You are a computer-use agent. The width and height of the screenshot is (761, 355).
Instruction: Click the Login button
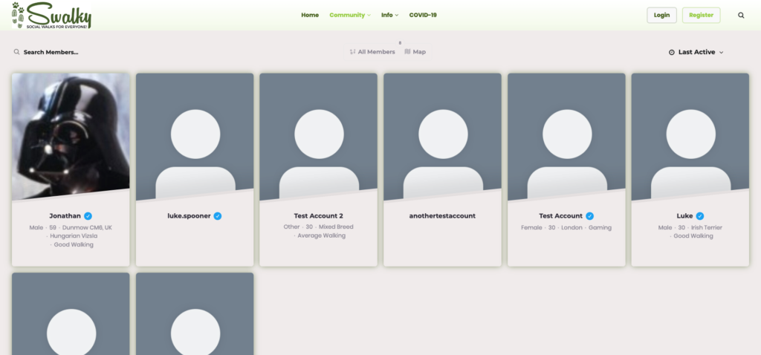tap(661, 15)
